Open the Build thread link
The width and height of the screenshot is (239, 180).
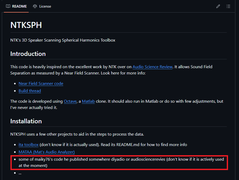[x=30, y=91]
